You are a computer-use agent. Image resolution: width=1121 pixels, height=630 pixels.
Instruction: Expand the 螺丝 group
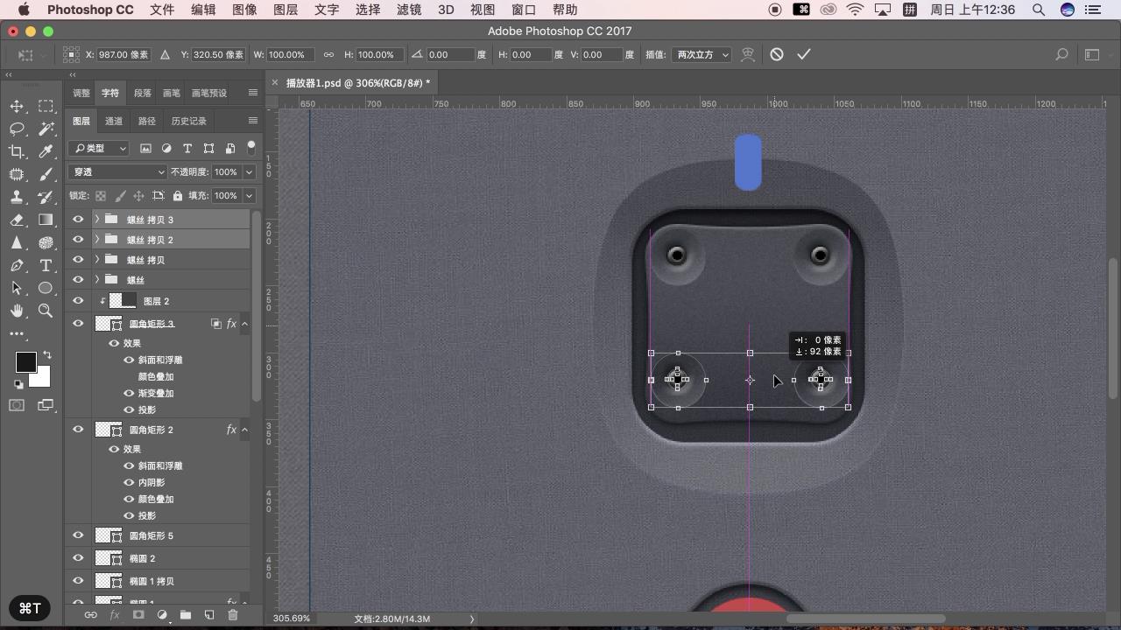pos(96,280)
